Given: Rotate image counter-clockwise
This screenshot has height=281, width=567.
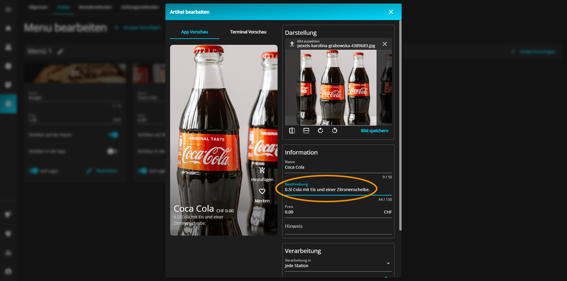Looking at the screenshot, I should coord(335,131).
